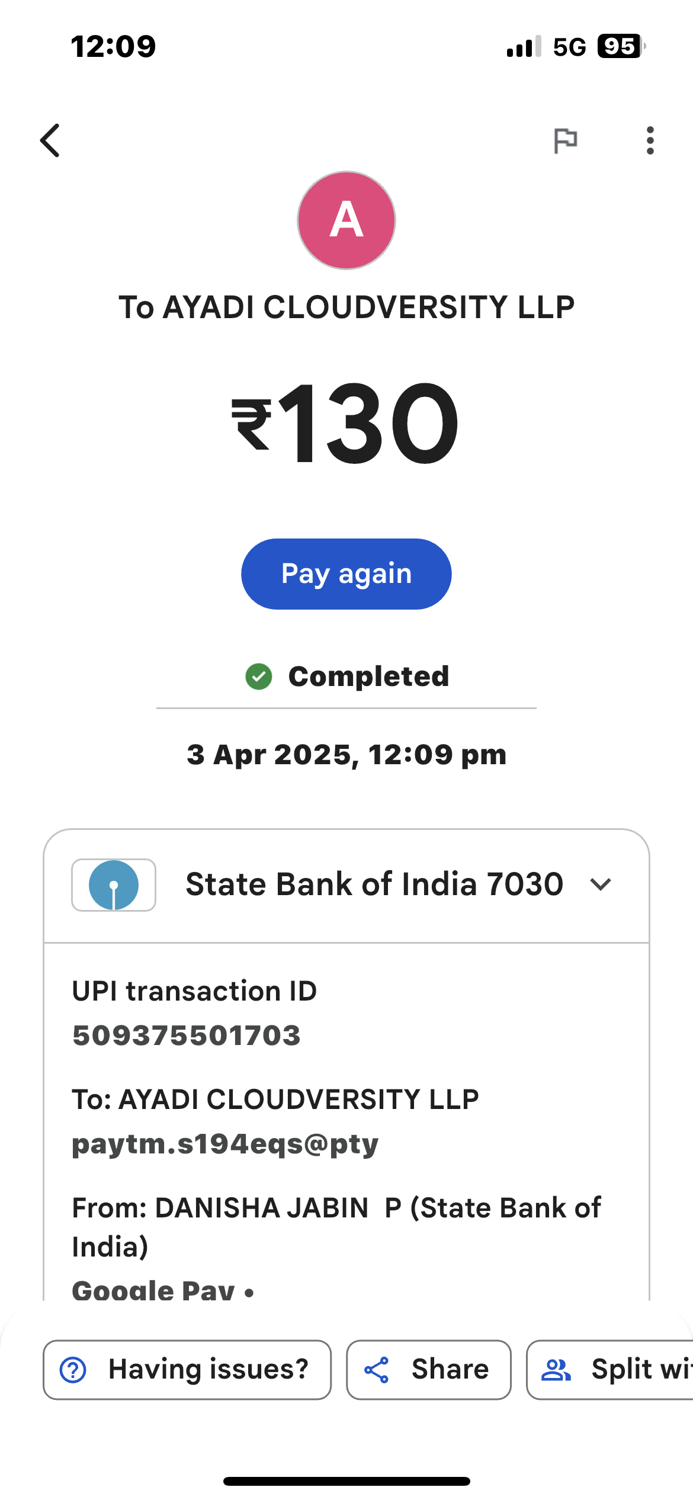
Task: Select the Share button label
Action: pyautogui.click(x=450, y=1370)
